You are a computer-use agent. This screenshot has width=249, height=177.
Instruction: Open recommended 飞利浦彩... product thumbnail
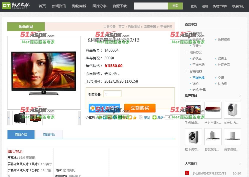pos(193,110)
